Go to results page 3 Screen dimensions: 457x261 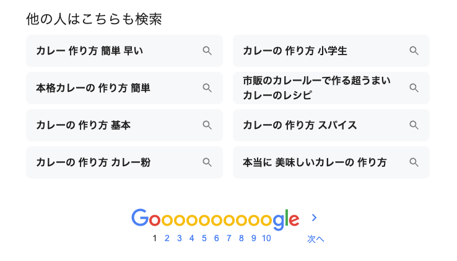tap(180, 238)
